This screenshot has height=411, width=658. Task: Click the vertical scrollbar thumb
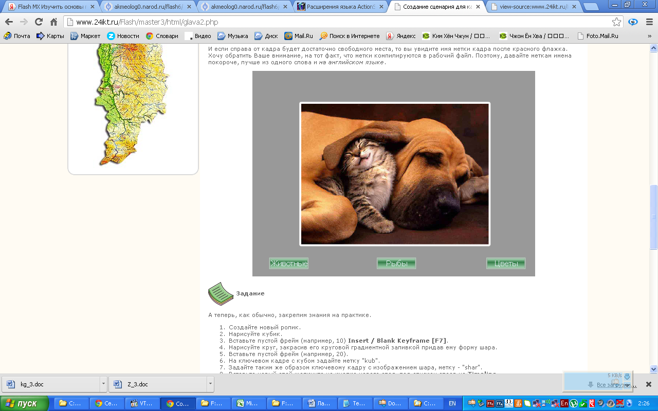pyautogui.click(x=654, y=217)
